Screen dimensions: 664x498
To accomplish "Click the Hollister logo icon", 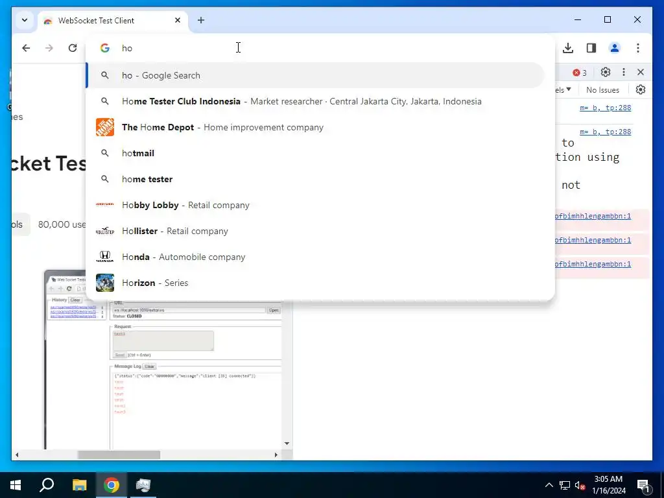I will coord(105,231).
